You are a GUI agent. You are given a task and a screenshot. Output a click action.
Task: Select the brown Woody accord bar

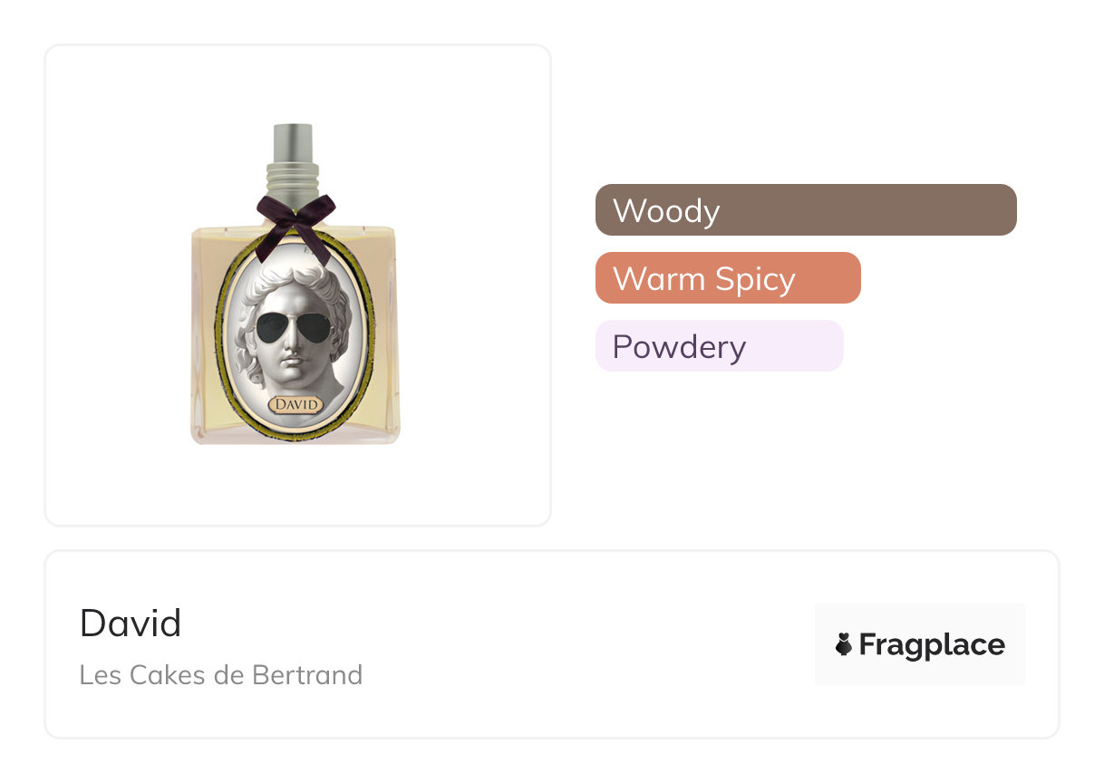coord(806,210)
